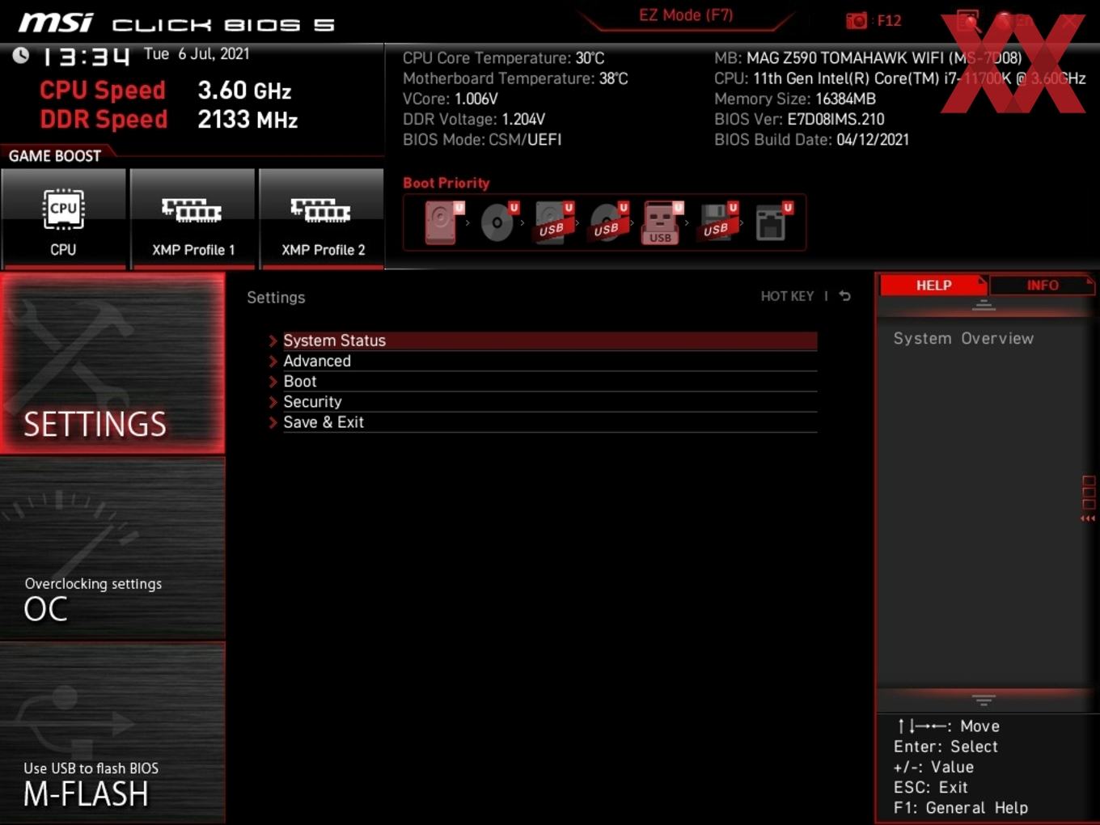Click the VCore 1.006V reading
Image resolution: width=1100 pixels, height=825 pixels.
pyautogui.click(x=451, y=99)
